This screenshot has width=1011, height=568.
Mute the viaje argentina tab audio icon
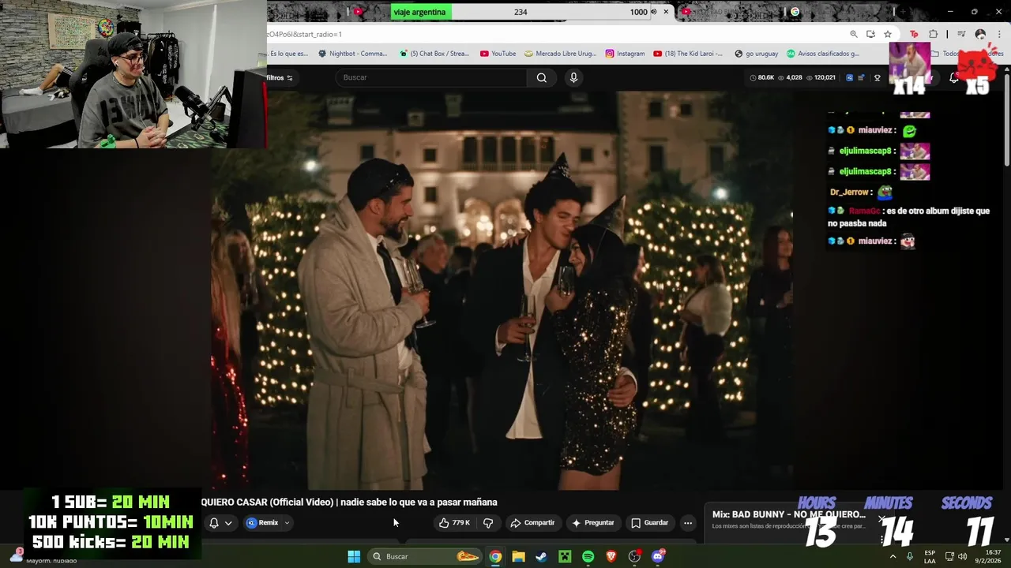pos(653,12)
